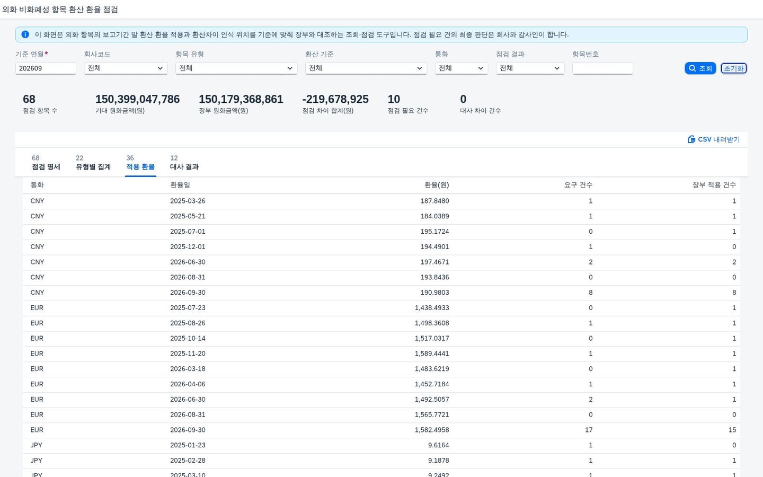
Task: Select the date cell 2026-04-06
Action: [x=188, y=384]
